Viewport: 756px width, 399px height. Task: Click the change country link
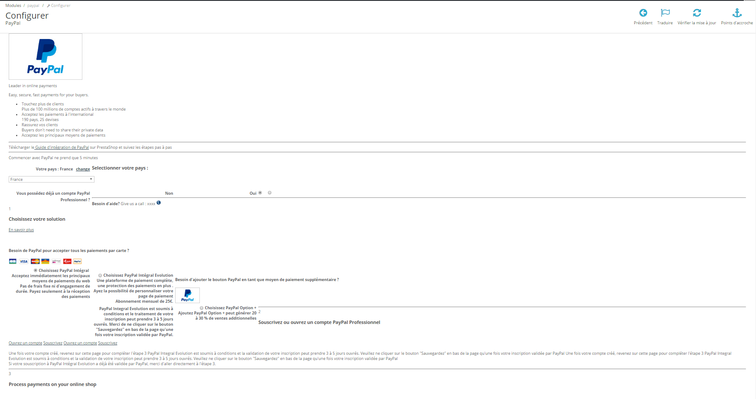point(83,169)
